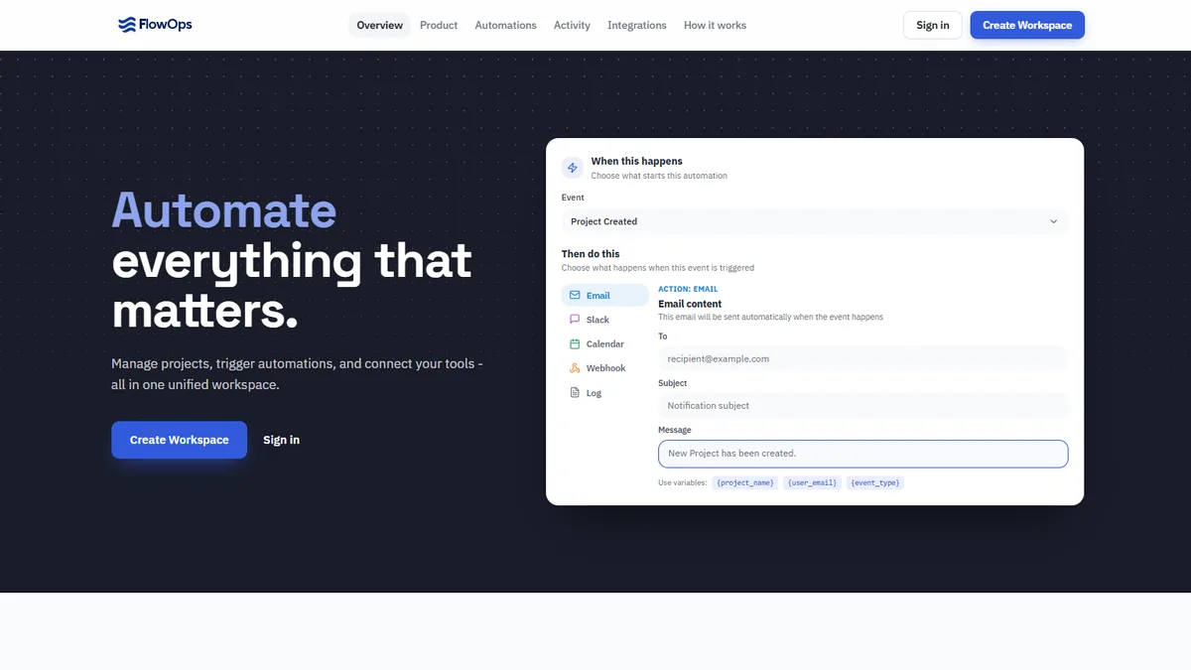The width and height of the screenshot is (1191, 670).
Task: Click the header Sign in button
Action: click(933, 25)
